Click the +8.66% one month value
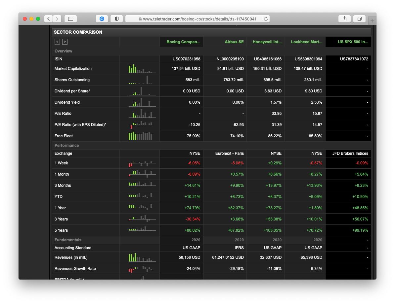Screen dimensions: 395x304 click(275, 174)
